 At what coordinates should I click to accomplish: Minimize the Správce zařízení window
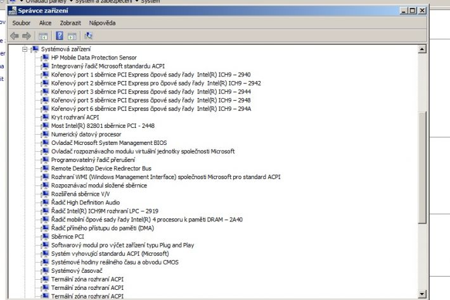(404, 11)
